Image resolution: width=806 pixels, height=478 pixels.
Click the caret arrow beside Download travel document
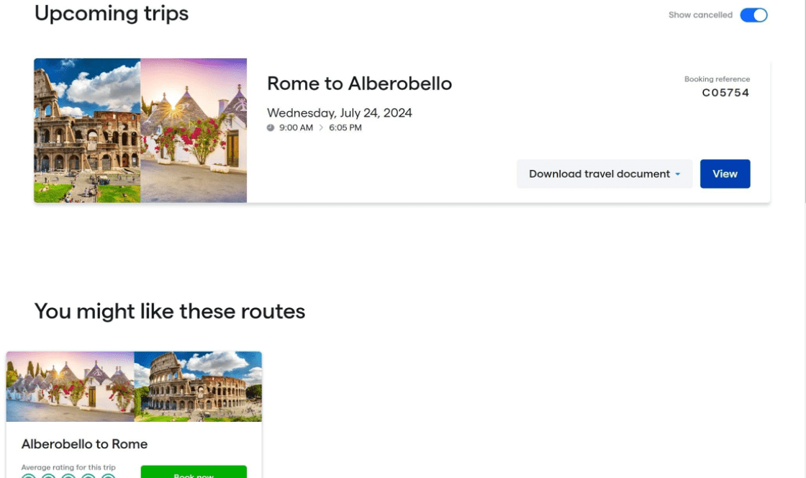tap(677, 174)
